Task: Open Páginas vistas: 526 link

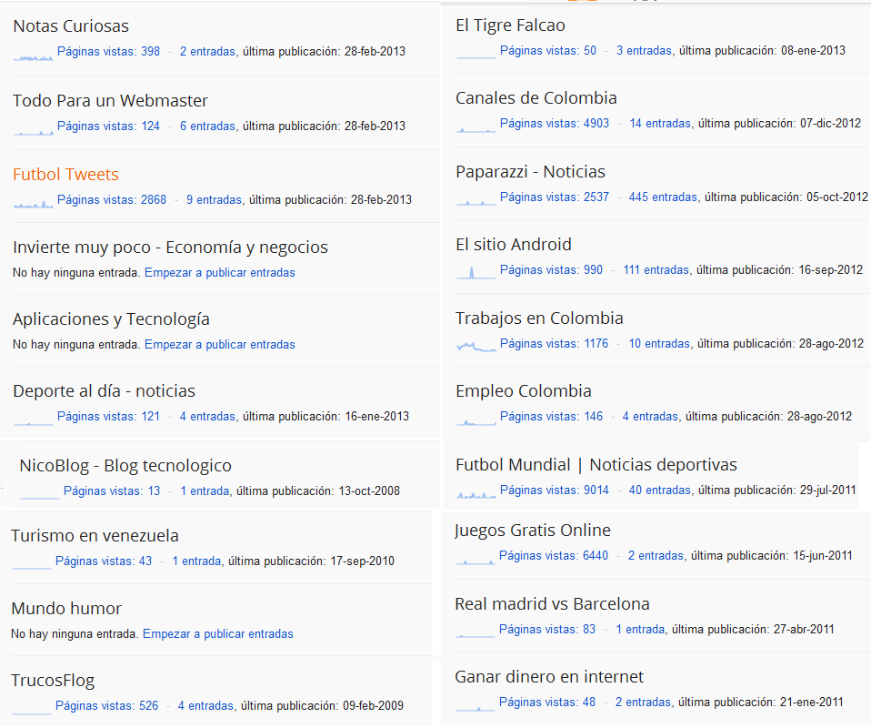Action: pyautogui.click(x=106, y=706)
